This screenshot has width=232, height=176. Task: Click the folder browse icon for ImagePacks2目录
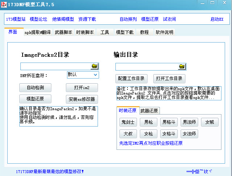95,66
